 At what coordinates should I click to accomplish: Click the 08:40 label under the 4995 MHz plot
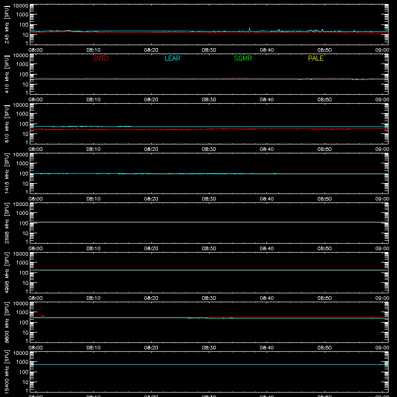coord(266,298)
